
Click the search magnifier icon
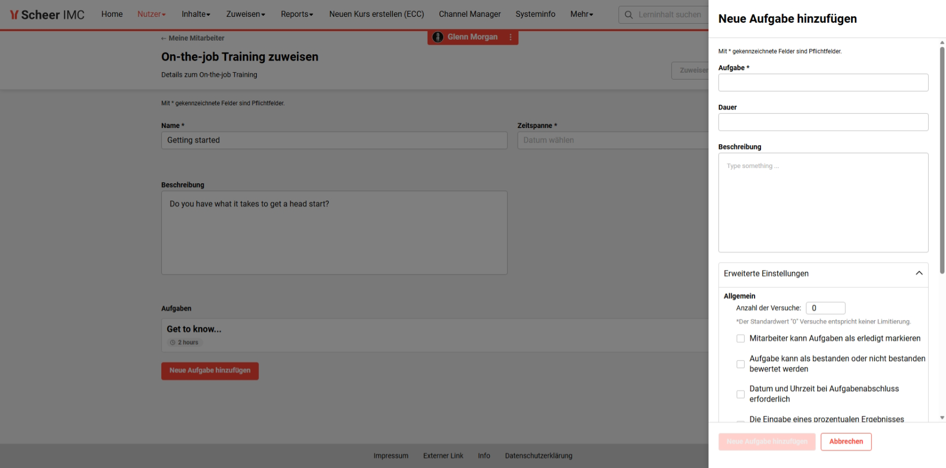(629, 15)
